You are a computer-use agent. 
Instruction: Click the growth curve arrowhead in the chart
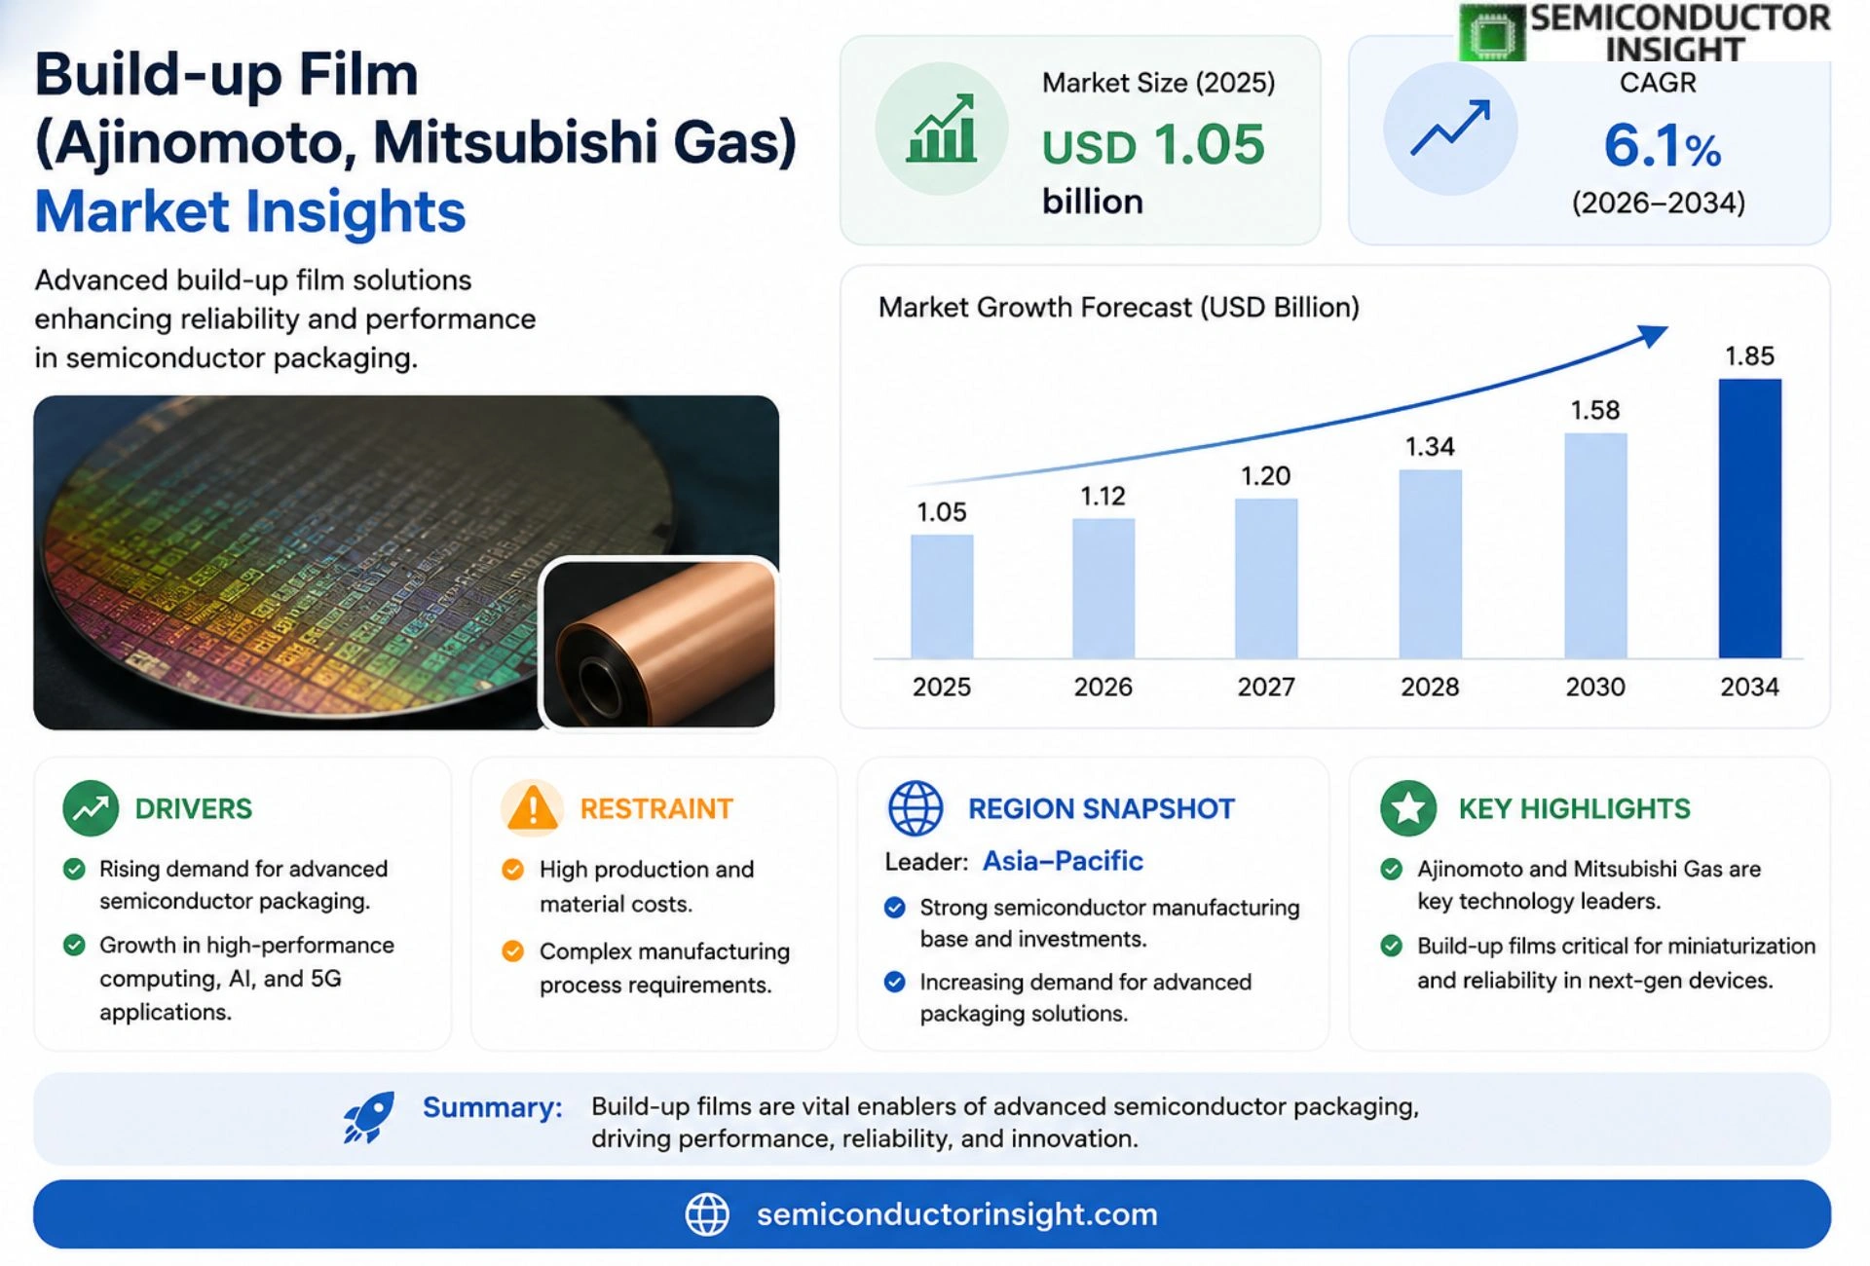(1652, 336)
